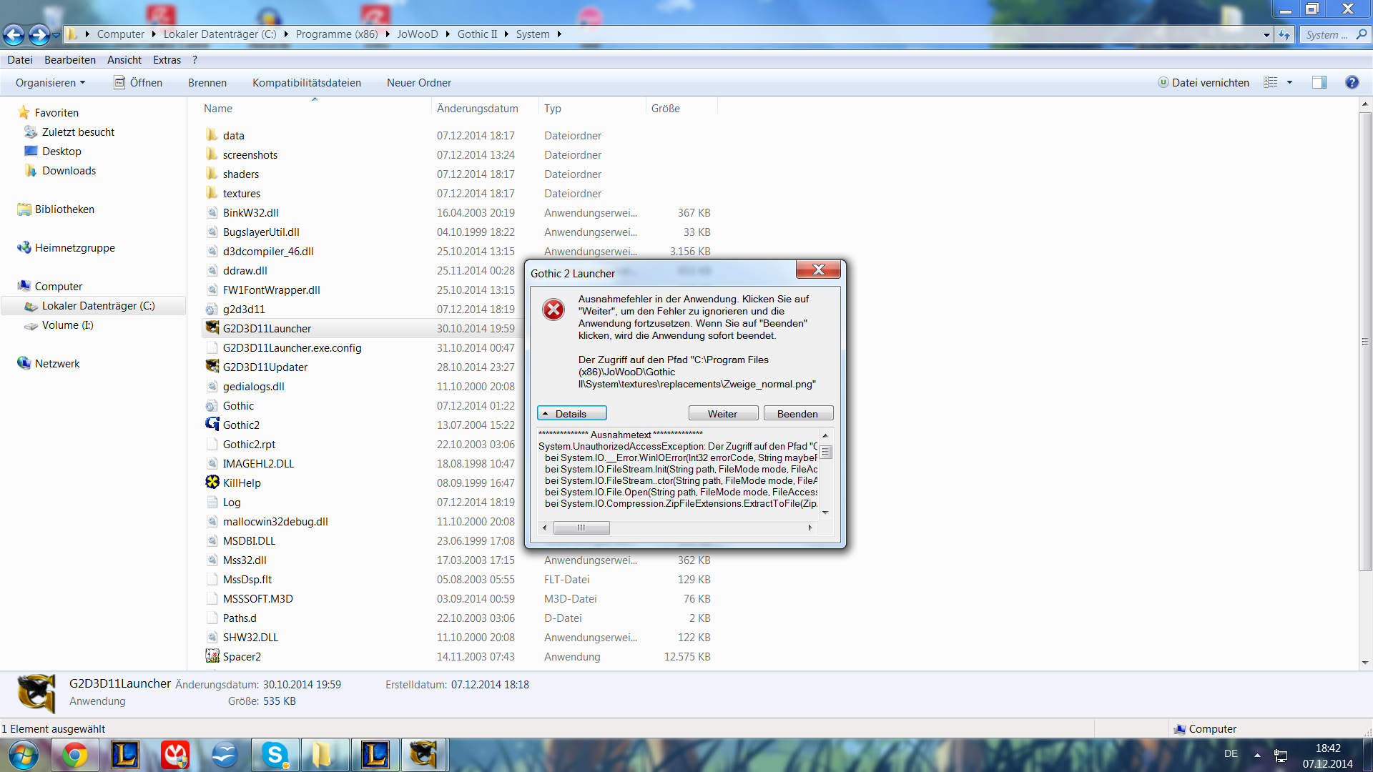Click the Spacer2 application icon
This screenshot has width=1373, height=772.
[x=212, y=656]
